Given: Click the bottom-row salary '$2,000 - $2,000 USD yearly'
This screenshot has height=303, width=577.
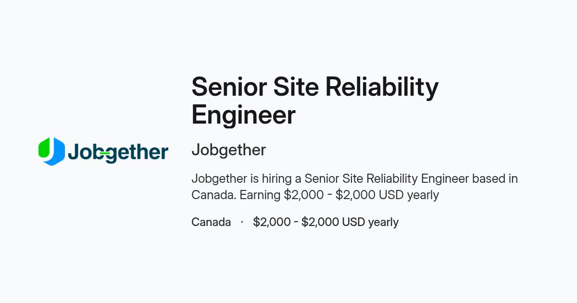Looking at the screenshot, I should tap(326, 222).
